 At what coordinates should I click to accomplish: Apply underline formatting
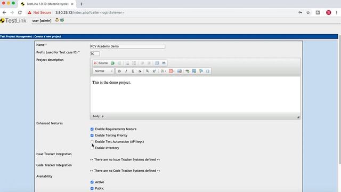[133, 71]
